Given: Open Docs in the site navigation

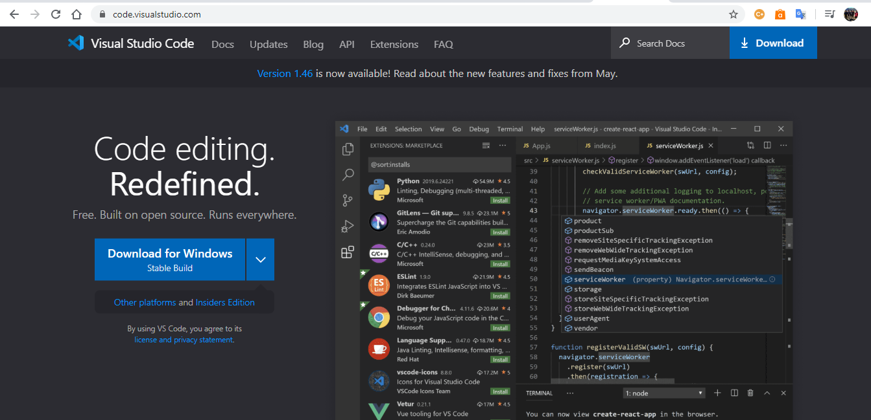Looking at the screenshot, I should 222,44.
